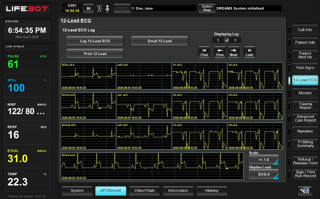This screenshot has width=320, height=199.
Task: Open the Pt Billing Summary tab
Action: (305, 144)
